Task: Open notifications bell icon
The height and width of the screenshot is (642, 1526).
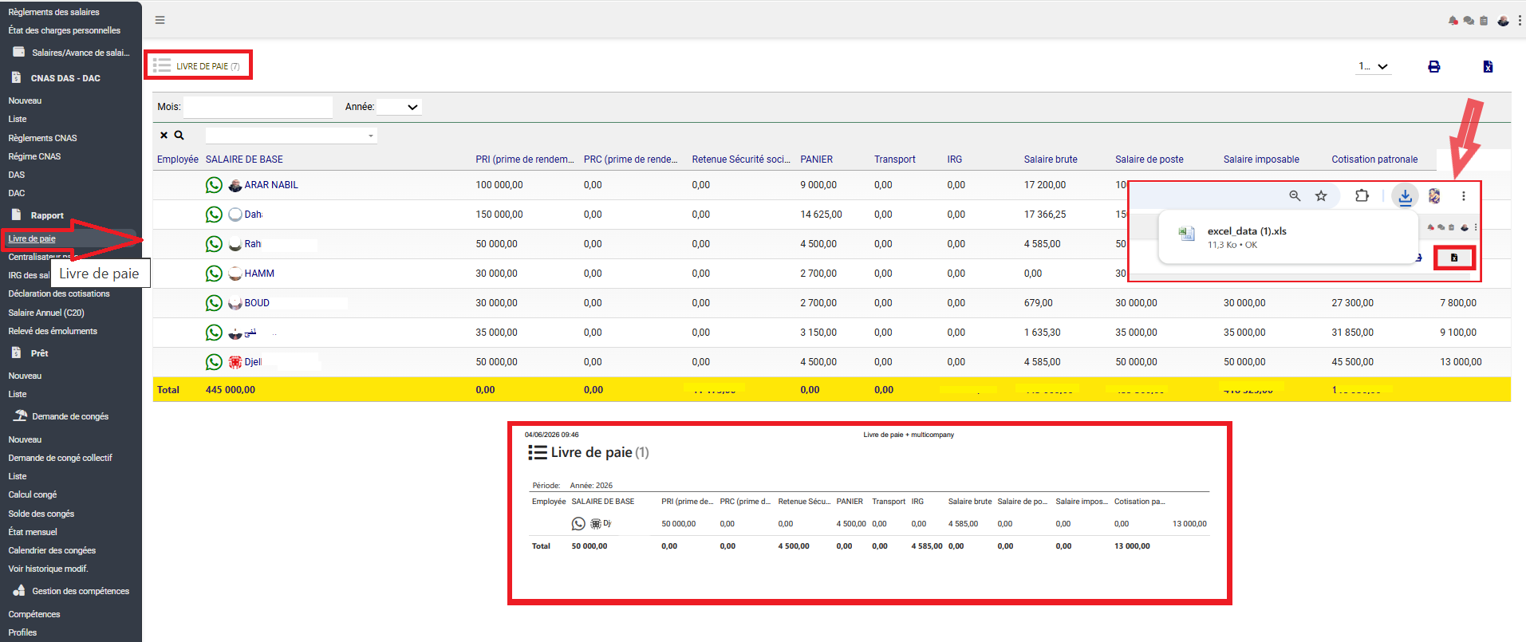Action: pyautogui.click(x=1453, y=21)
